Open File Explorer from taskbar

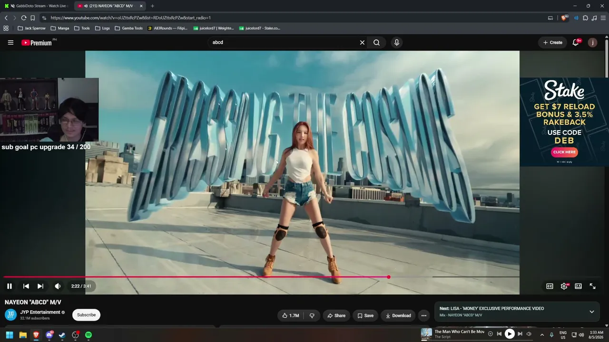22,335
